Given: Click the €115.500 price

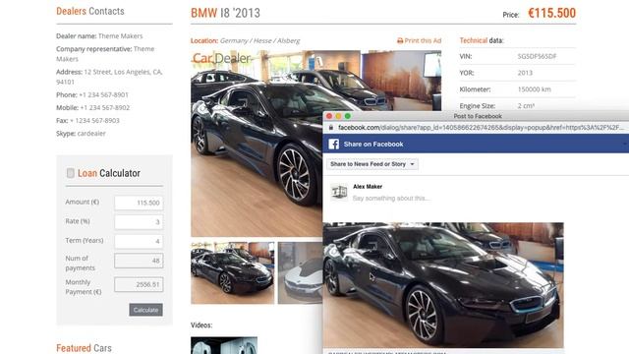Looking at the screenshot, I should [x=552, y=13].
